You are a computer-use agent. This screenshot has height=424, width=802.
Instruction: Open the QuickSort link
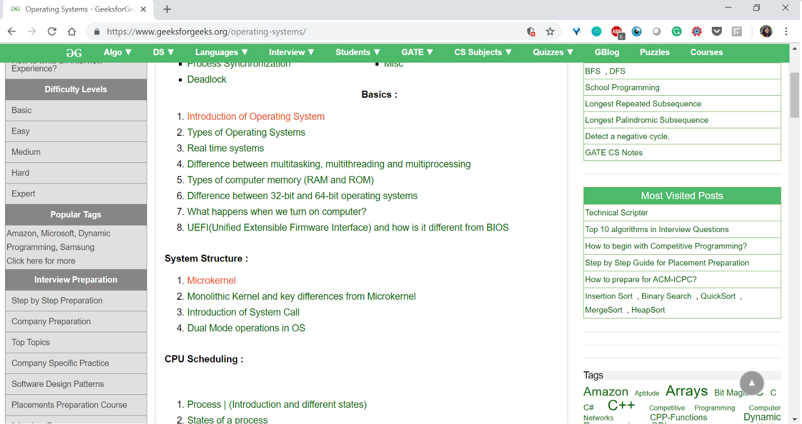tap(718, 296)
